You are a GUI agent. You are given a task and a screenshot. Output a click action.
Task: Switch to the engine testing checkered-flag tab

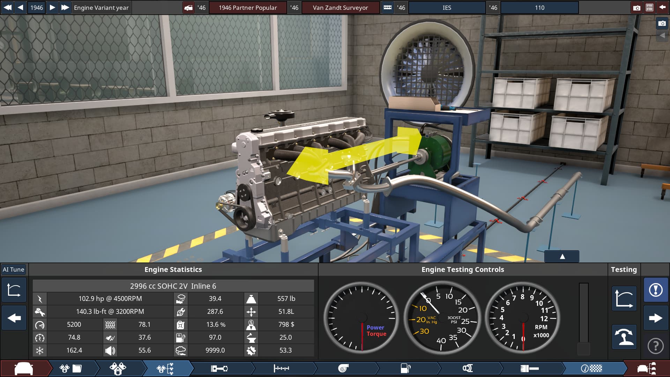coord(591,369)
